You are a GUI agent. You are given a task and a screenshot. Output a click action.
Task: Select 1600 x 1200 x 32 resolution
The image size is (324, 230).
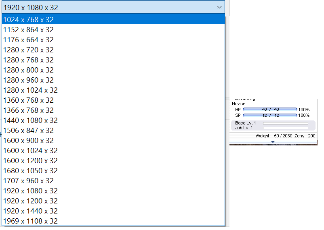(113, 161)
